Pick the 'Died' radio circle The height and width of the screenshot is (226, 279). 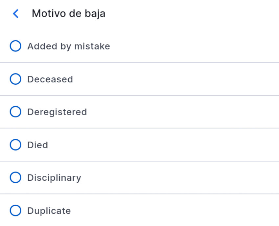pos(15,145)
